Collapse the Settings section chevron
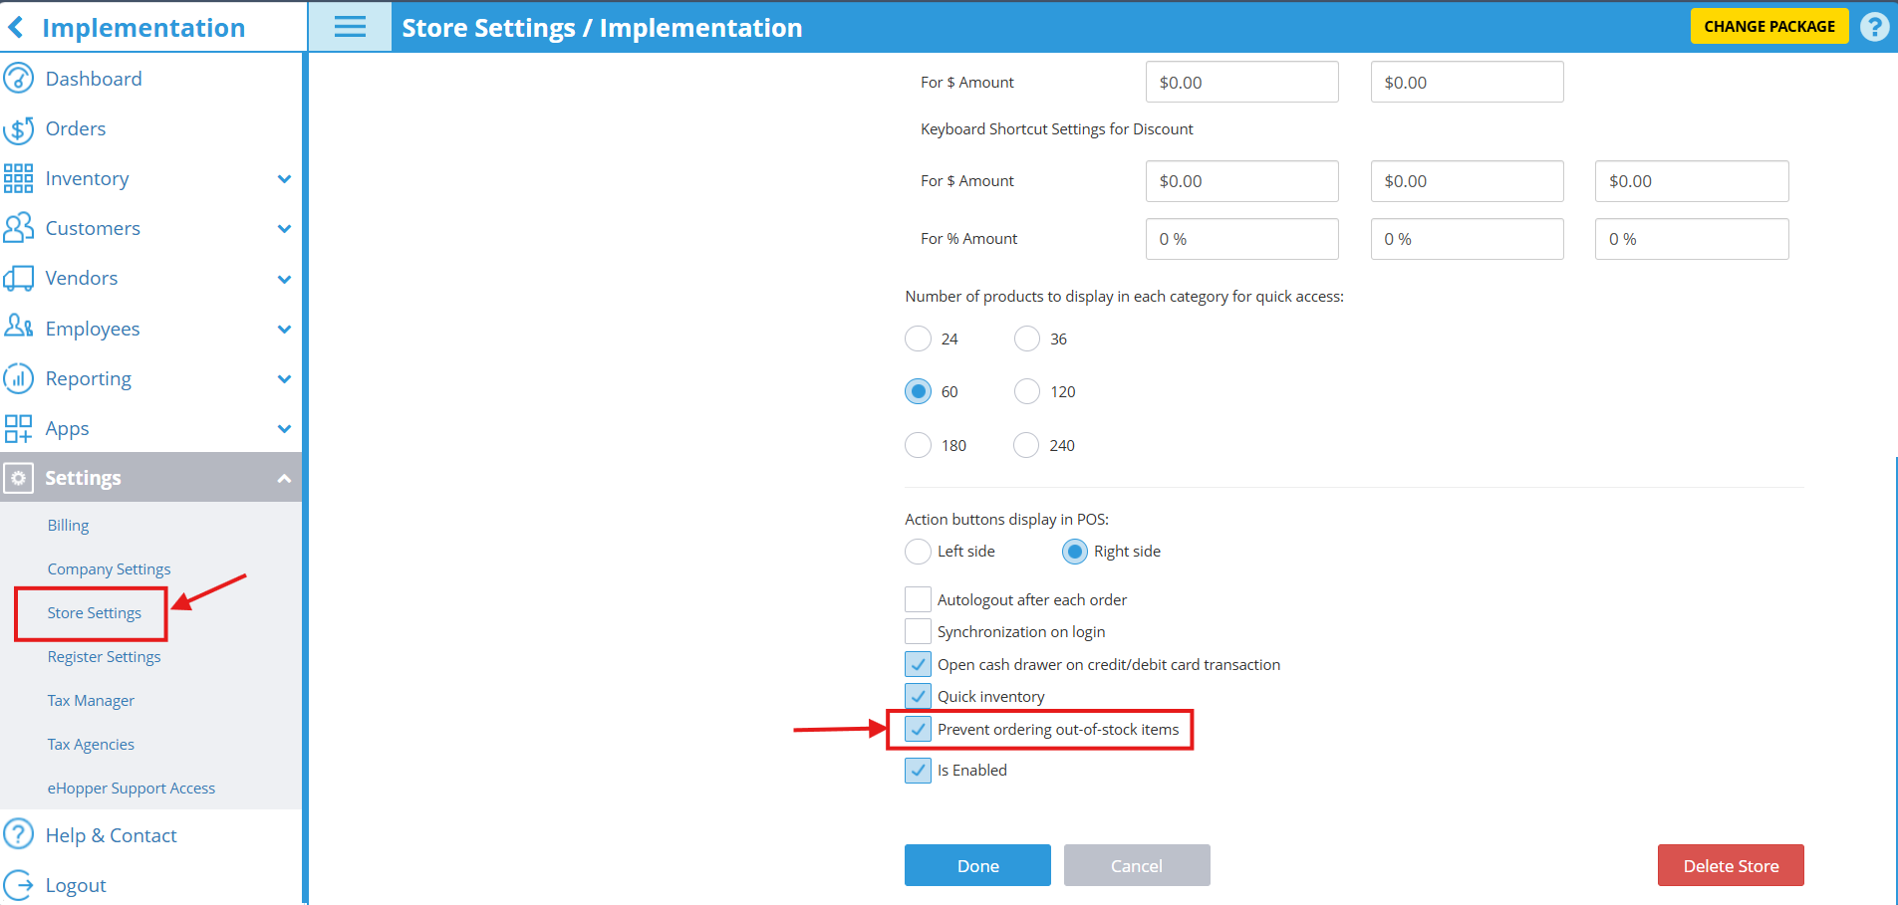 pyautogui.click(x=284, y=479)
